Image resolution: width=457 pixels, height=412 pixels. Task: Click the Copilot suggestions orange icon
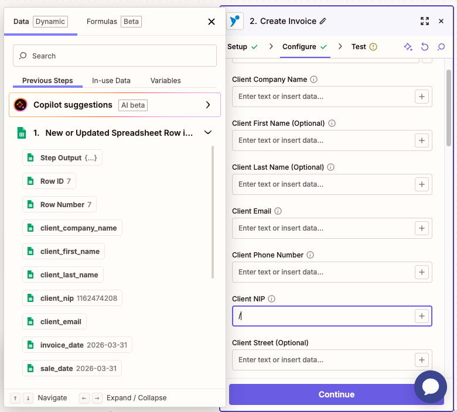point(21,105)
